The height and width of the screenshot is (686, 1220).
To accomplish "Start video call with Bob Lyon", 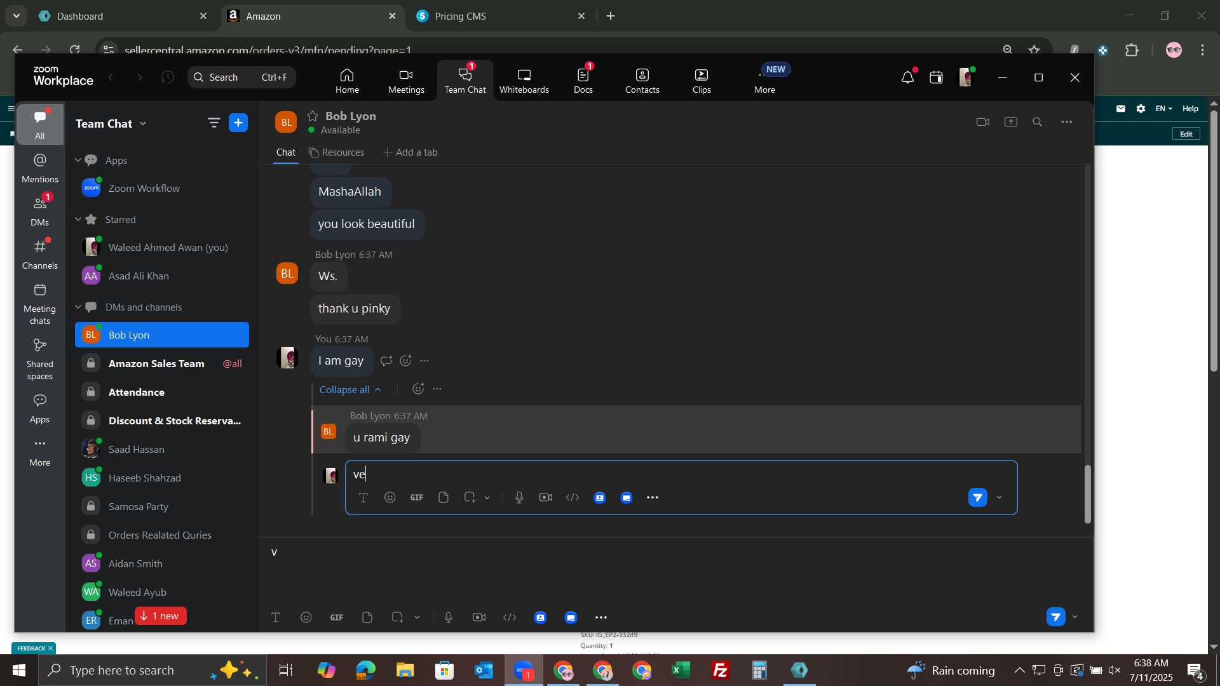I will 983,122.
